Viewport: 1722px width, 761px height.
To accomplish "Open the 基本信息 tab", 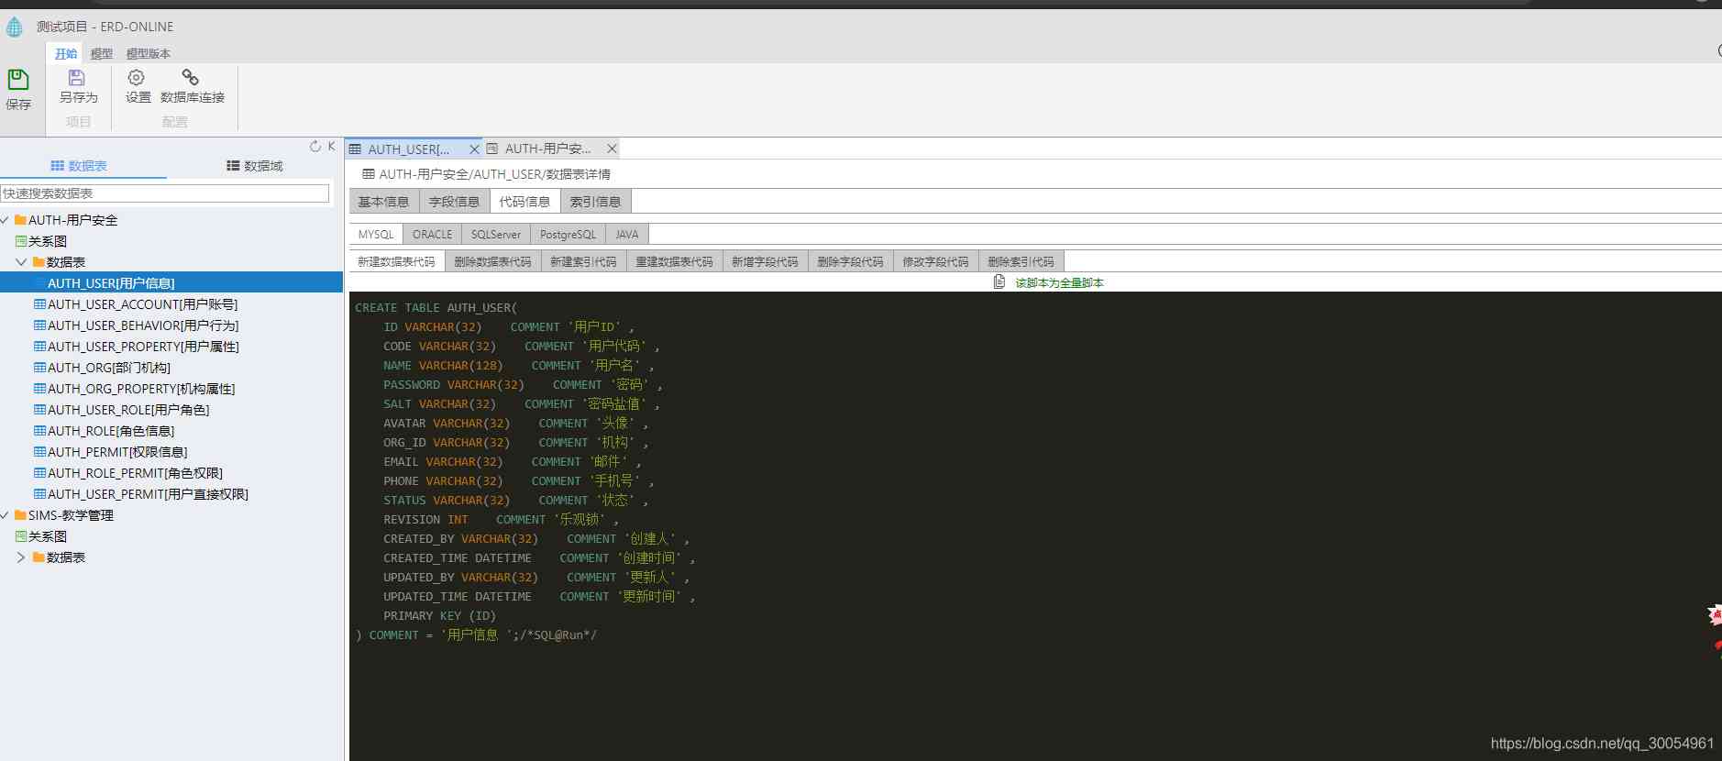I will (x=384, y=202).
